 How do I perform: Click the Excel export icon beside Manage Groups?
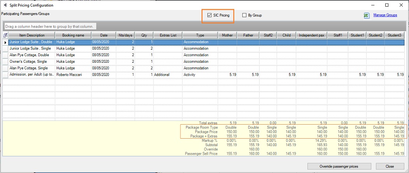click(x=366, y=16)
